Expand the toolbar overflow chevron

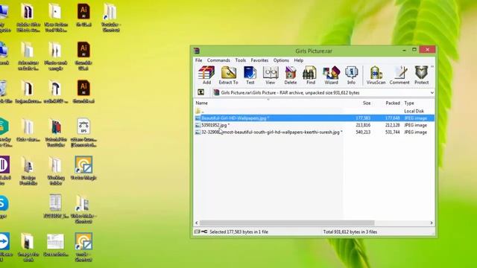432,66
